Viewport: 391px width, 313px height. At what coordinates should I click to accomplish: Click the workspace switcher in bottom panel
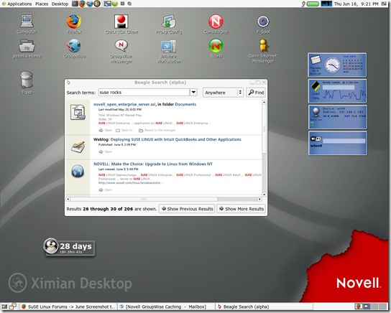371,307
